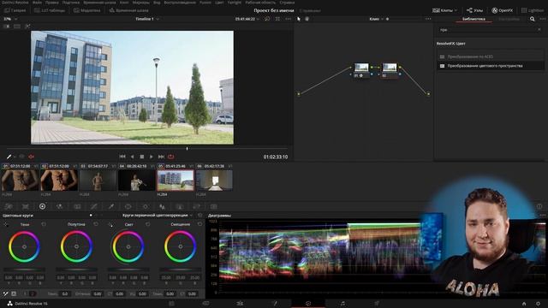Open the Tracker palette

click(x=145, y=206)
